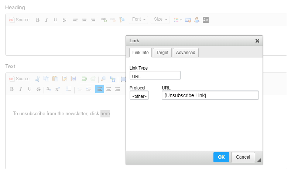The width and height of the screenshot is (291, 173).
Task: Open the Font dropdown in Heading toolbar
Action: click(138, 20)
